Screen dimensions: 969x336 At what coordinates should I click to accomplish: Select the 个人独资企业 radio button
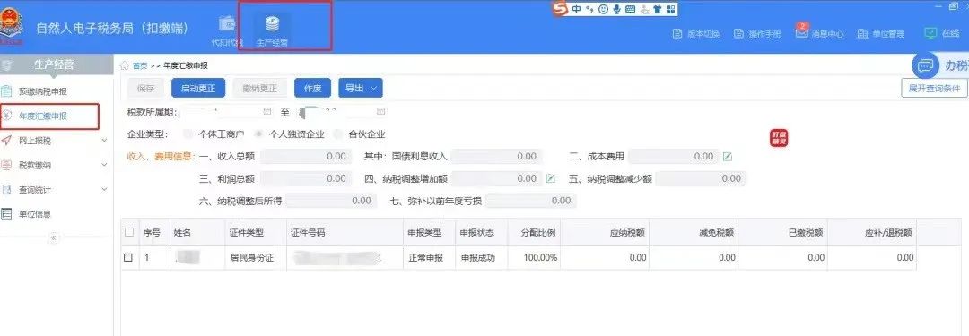pos(258,134)
